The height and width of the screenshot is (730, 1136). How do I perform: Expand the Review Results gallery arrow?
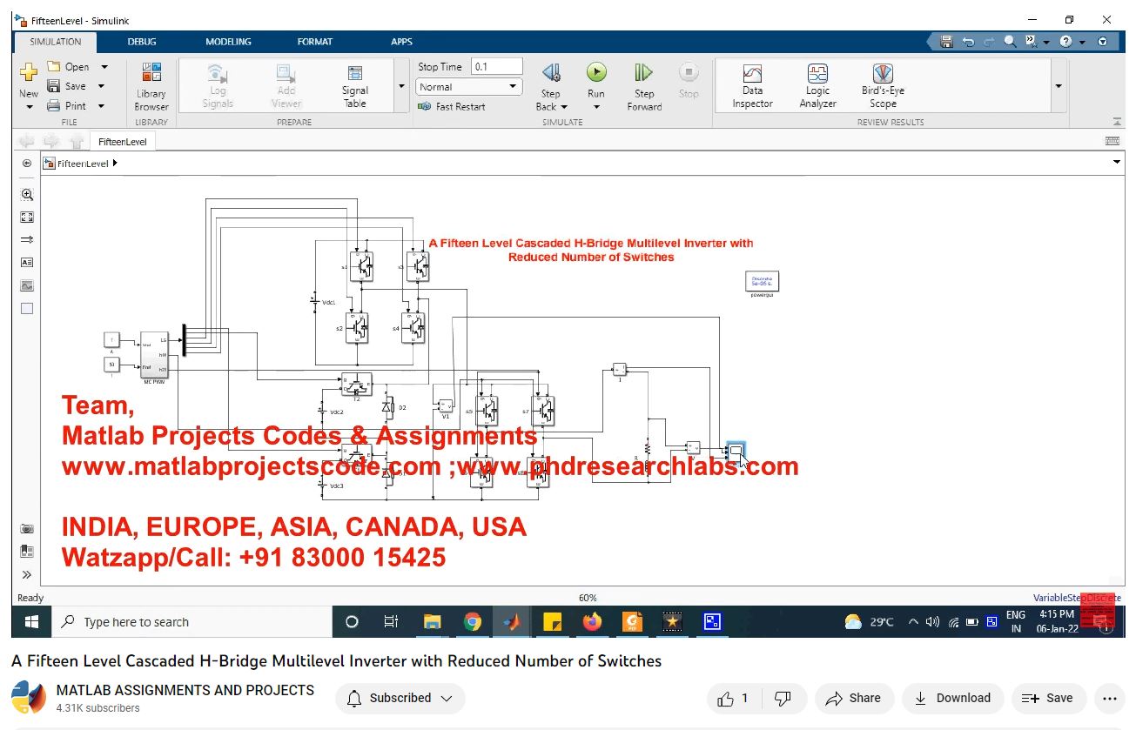point(1059,86)
